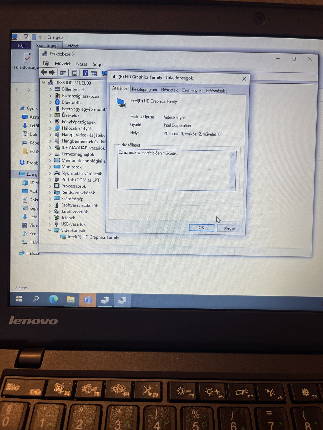Close the Intel HD Graphics properties dialog
Image resolution: width=323 pixels, height=430 pixels.
(244, 79)
